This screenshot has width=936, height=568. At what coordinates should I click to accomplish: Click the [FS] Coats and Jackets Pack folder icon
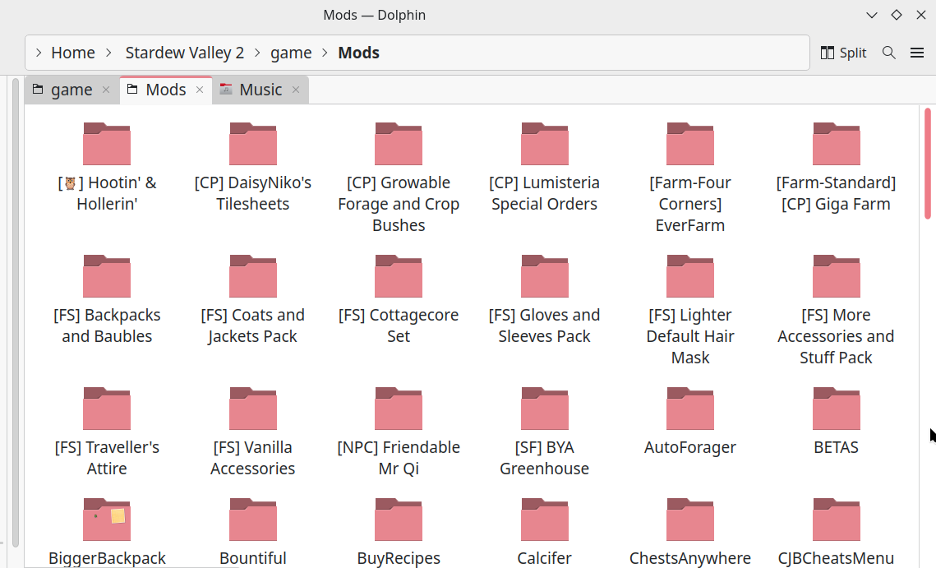tap(253, 276)
